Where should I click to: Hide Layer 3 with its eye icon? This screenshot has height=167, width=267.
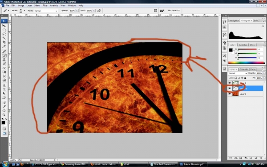(x=230, y=83)
